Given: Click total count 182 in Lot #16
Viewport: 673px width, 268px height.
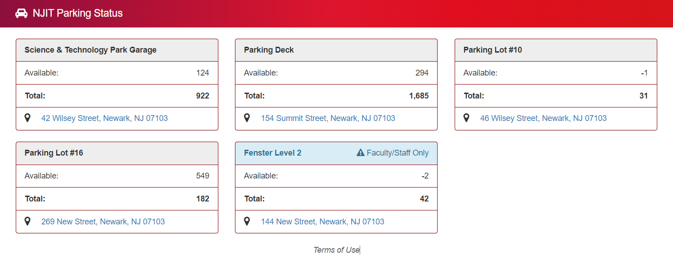Looking at the screenshot, I should [203, 199].
